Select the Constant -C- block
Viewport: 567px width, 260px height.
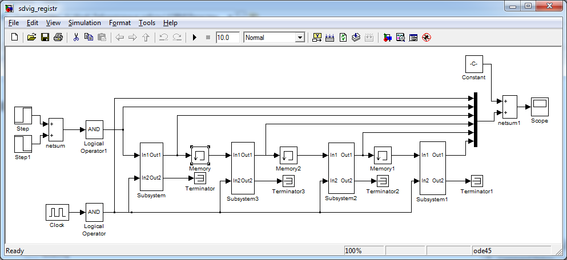[x=474, y=64]
